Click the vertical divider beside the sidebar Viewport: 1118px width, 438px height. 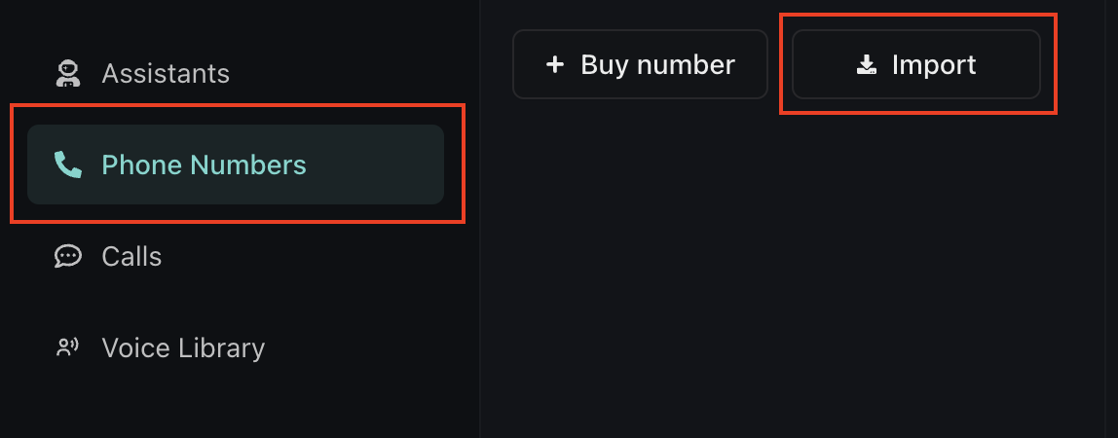point(480,292)
